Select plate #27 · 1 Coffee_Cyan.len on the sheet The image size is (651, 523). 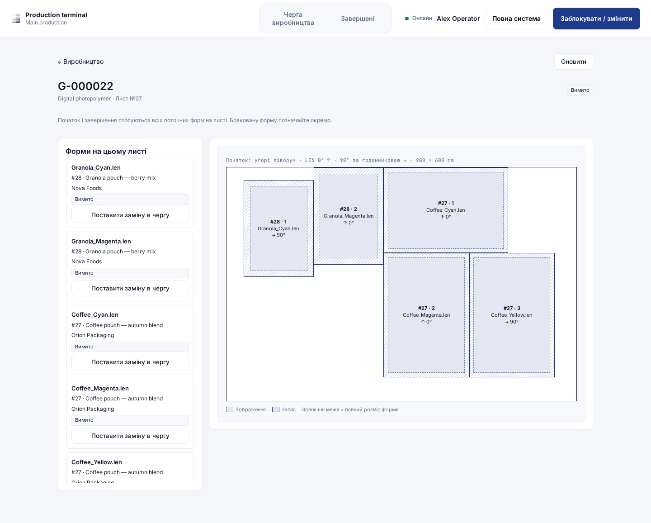click(446, 210)
